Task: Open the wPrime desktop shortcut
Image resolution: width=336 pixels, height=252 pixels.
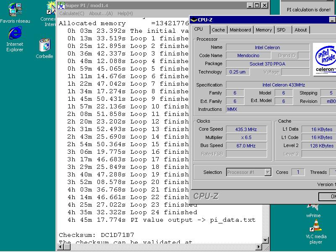Action: coord(313,211)
